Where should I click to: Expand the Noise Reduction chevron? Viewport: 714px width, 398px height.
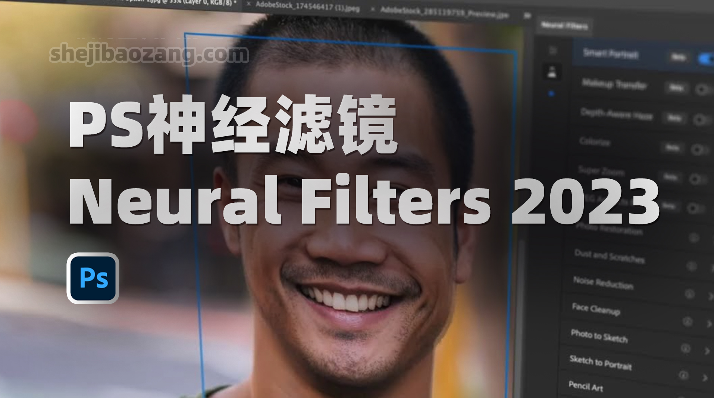tap(711, 296)
